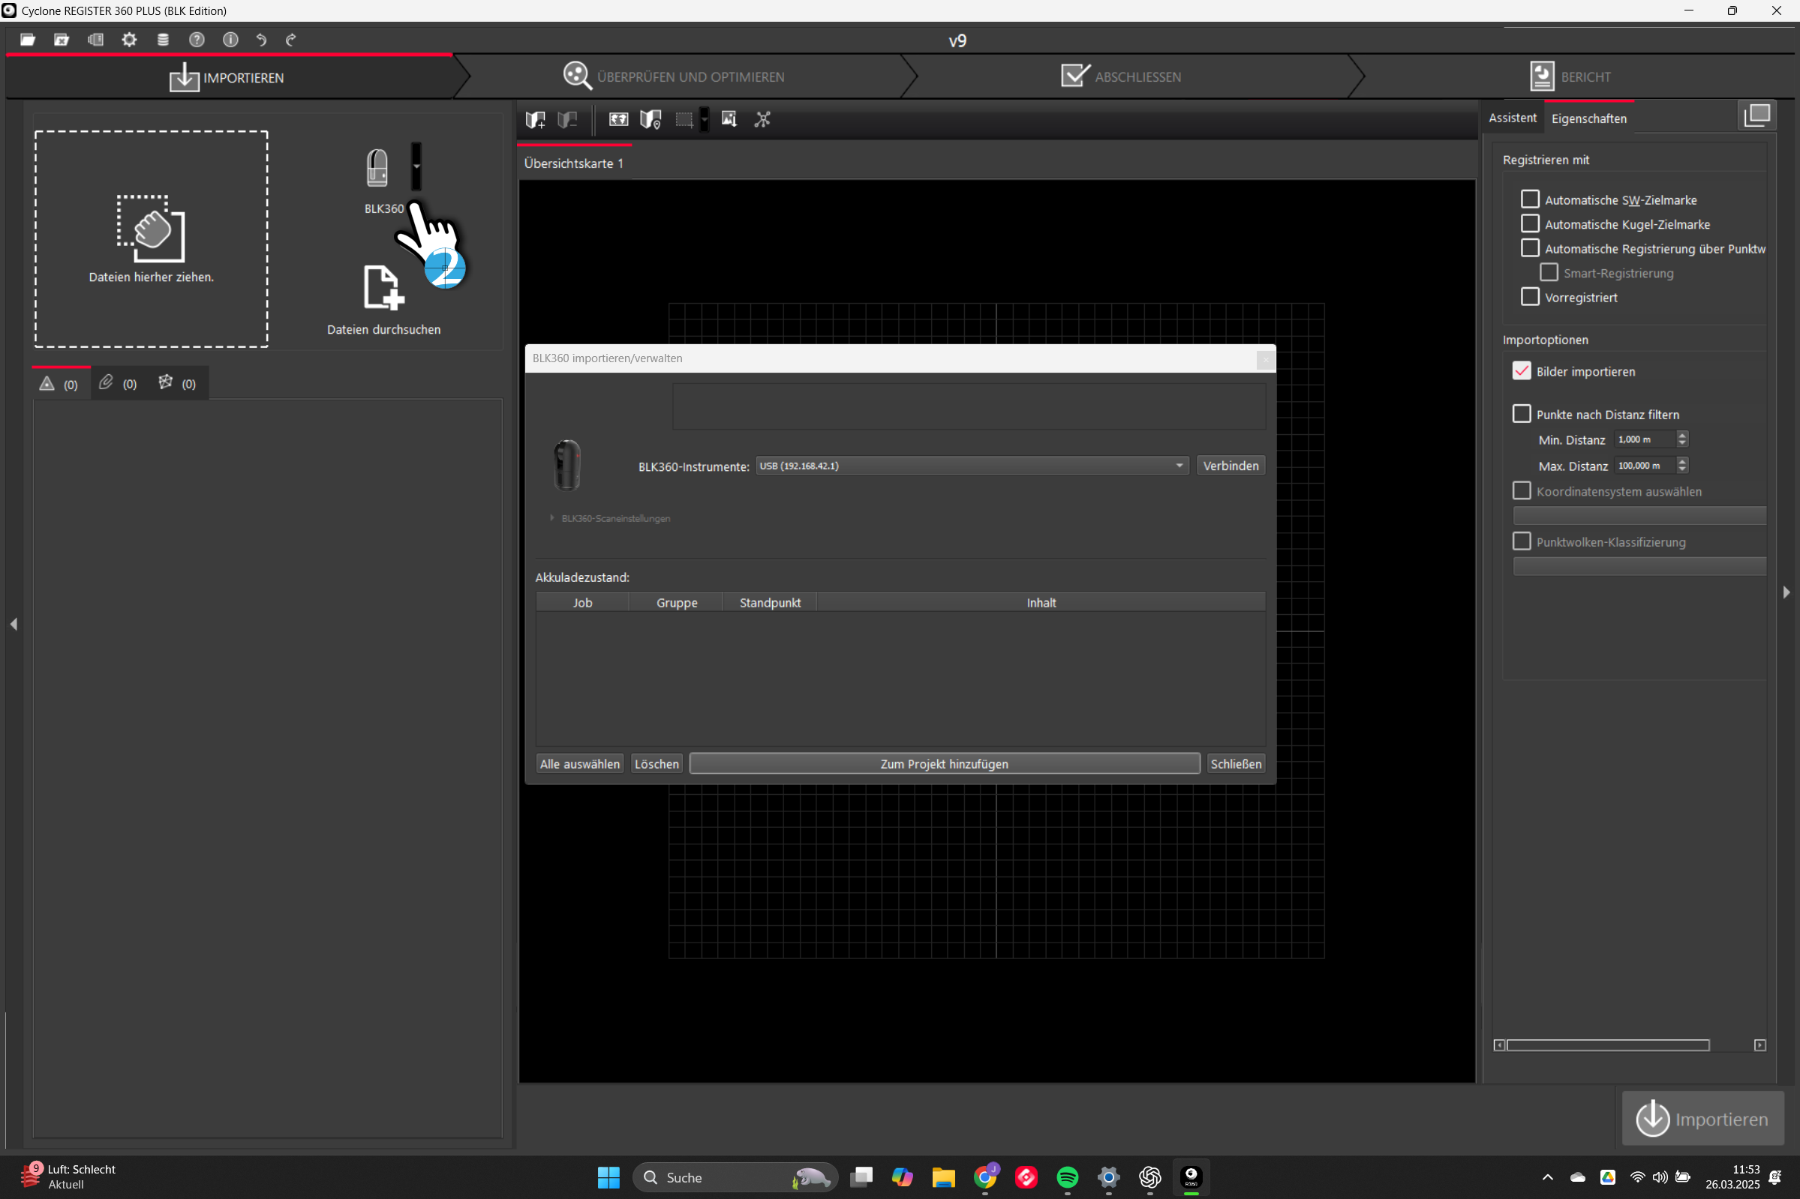1800x1199 pixels.
Task: Go to the IMPORTIEREN step
Action: [x=227, y=77]
